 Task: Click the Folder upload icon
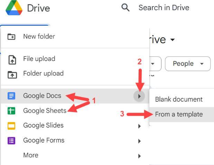coord(12,75)
